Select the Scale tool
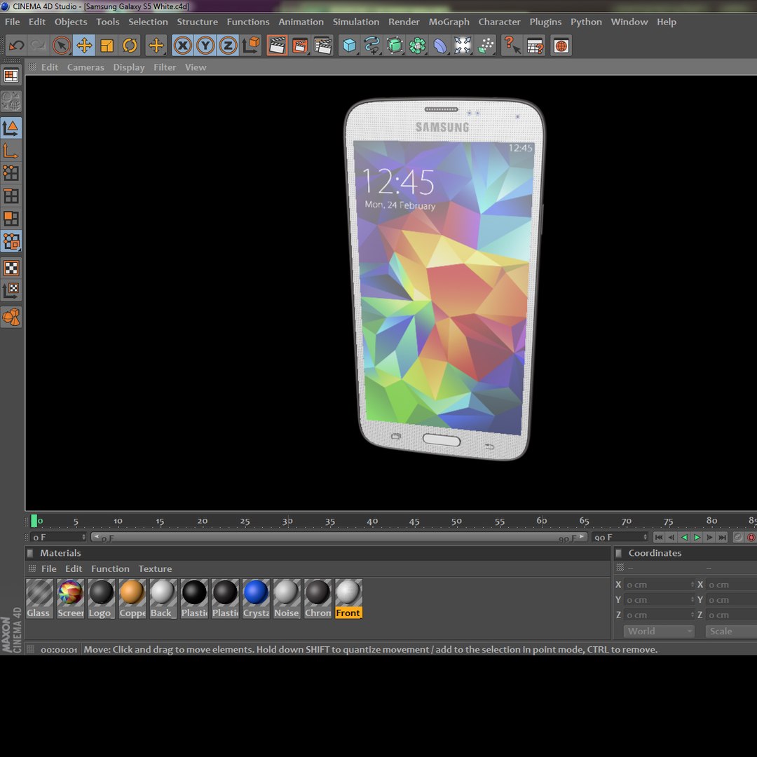 tap(107, 46)
